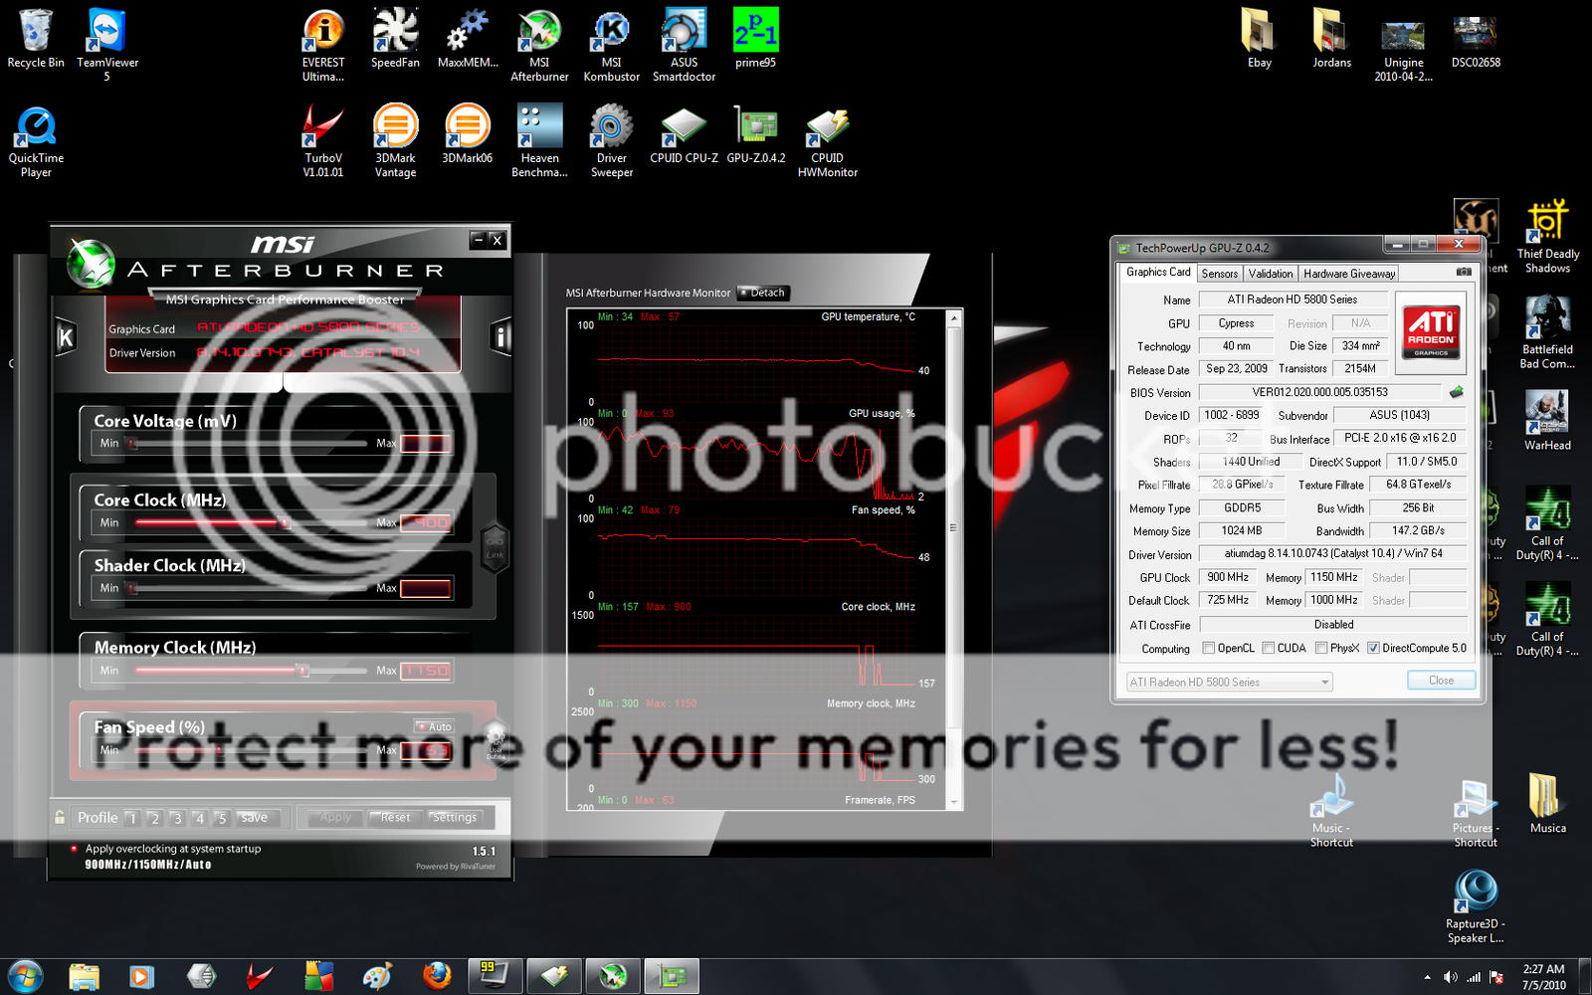Image resolution: width=1592 pixels, height=995 pixels.
Task: Toggle the profile lock icon in Afterburner
Action: tap(60, 817)
